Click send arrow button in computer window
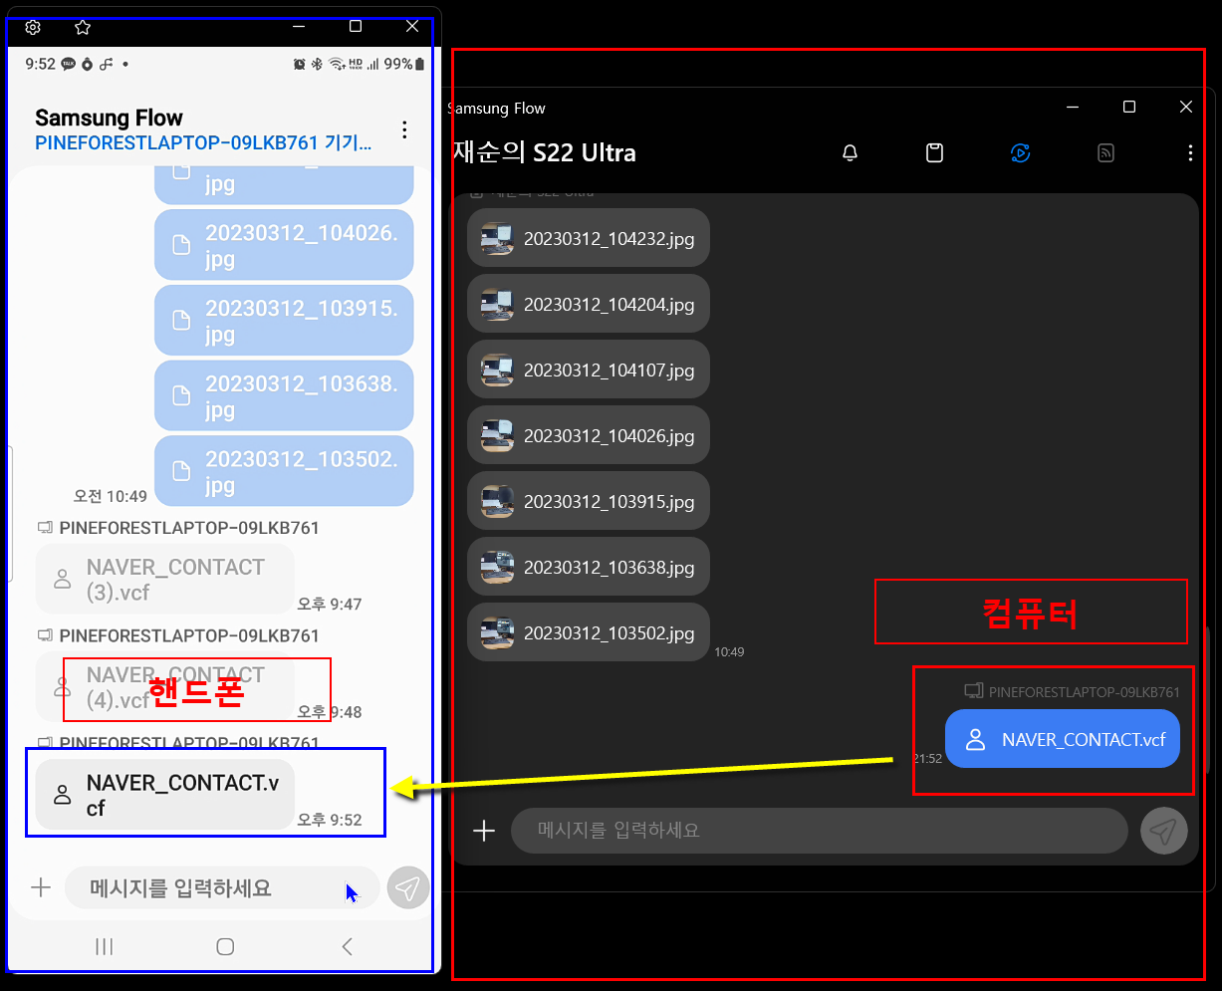 (x=1164, y=831)
